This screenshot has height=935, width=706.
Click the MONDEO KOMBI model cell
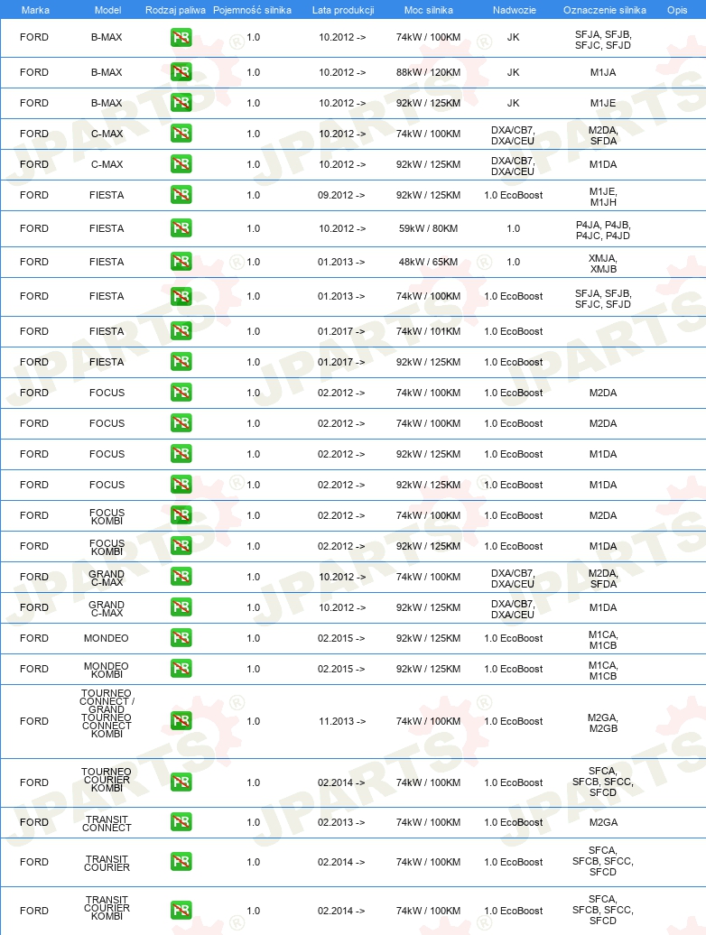tap(107, 670)
